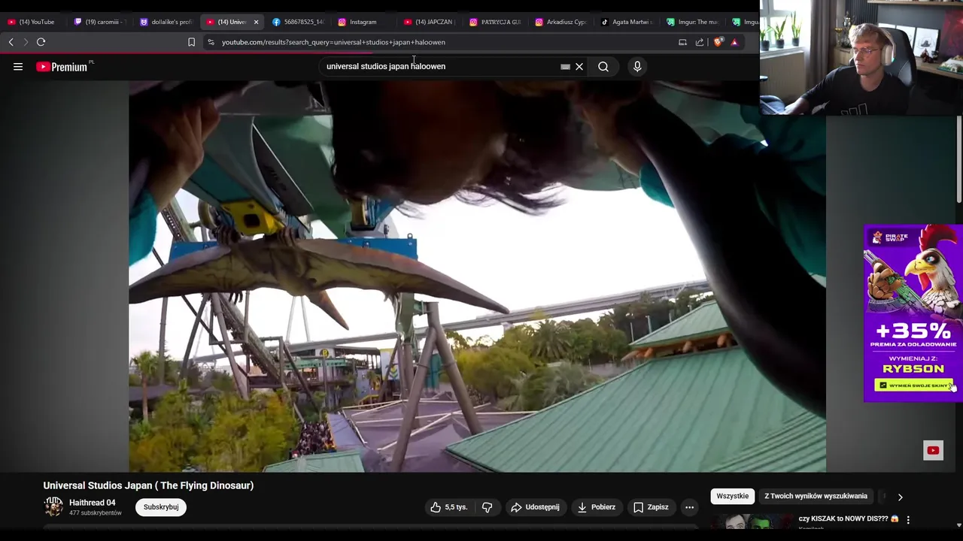Screen dimensions: 963x541
Task: Download the video with 'Pobierz'
Action: click(597, 507)
